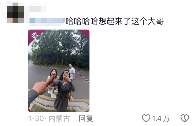Open the attached comment photo

tap(59, 71)
